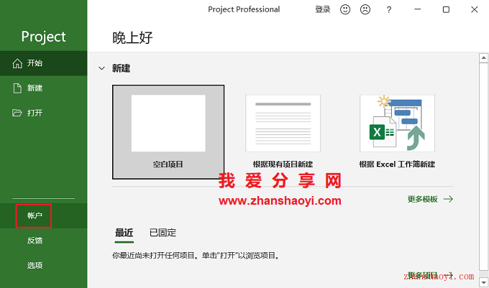Open the 更多模板 link
Viewport: 489px width, 288px height.
pos(430,199)
